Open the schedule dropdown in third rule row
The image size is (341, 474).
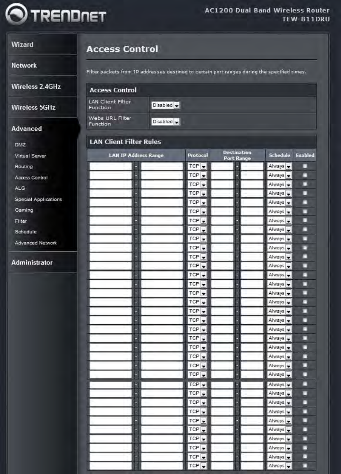(280, 184)
